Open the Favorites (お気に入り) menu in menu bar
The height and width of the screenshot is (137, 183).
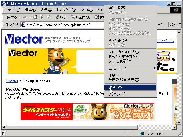click(x=66, y=10)
